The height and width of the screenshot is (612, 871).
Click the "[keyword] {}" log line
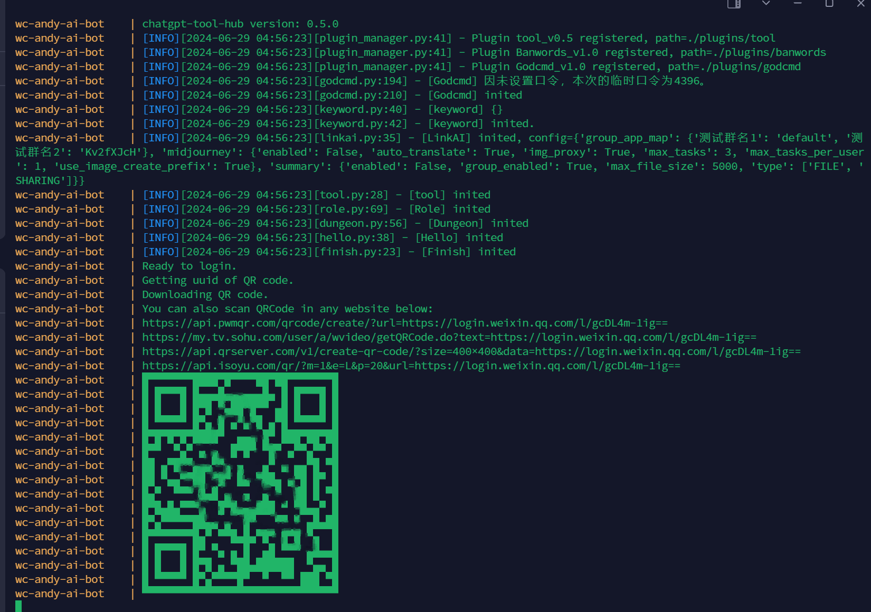point(323,109)
